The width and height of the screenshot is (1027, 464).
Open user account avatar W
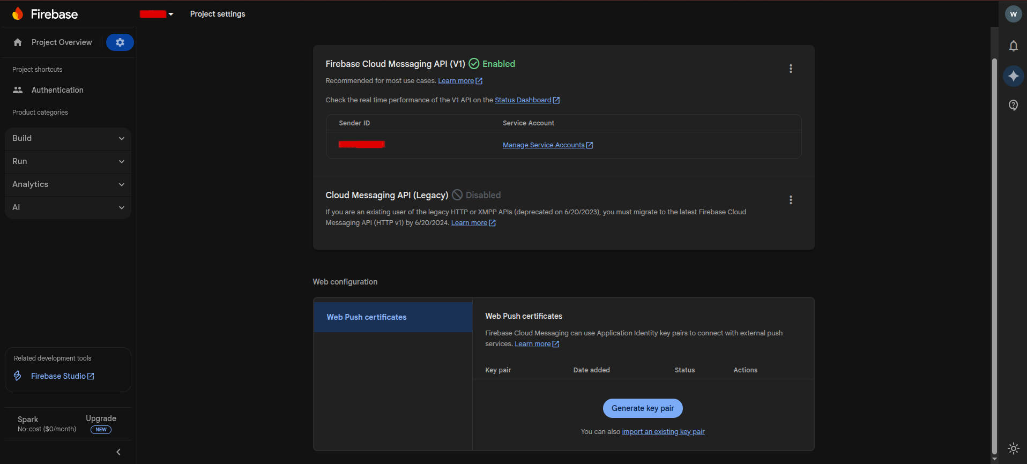[x=1013, y=14]
